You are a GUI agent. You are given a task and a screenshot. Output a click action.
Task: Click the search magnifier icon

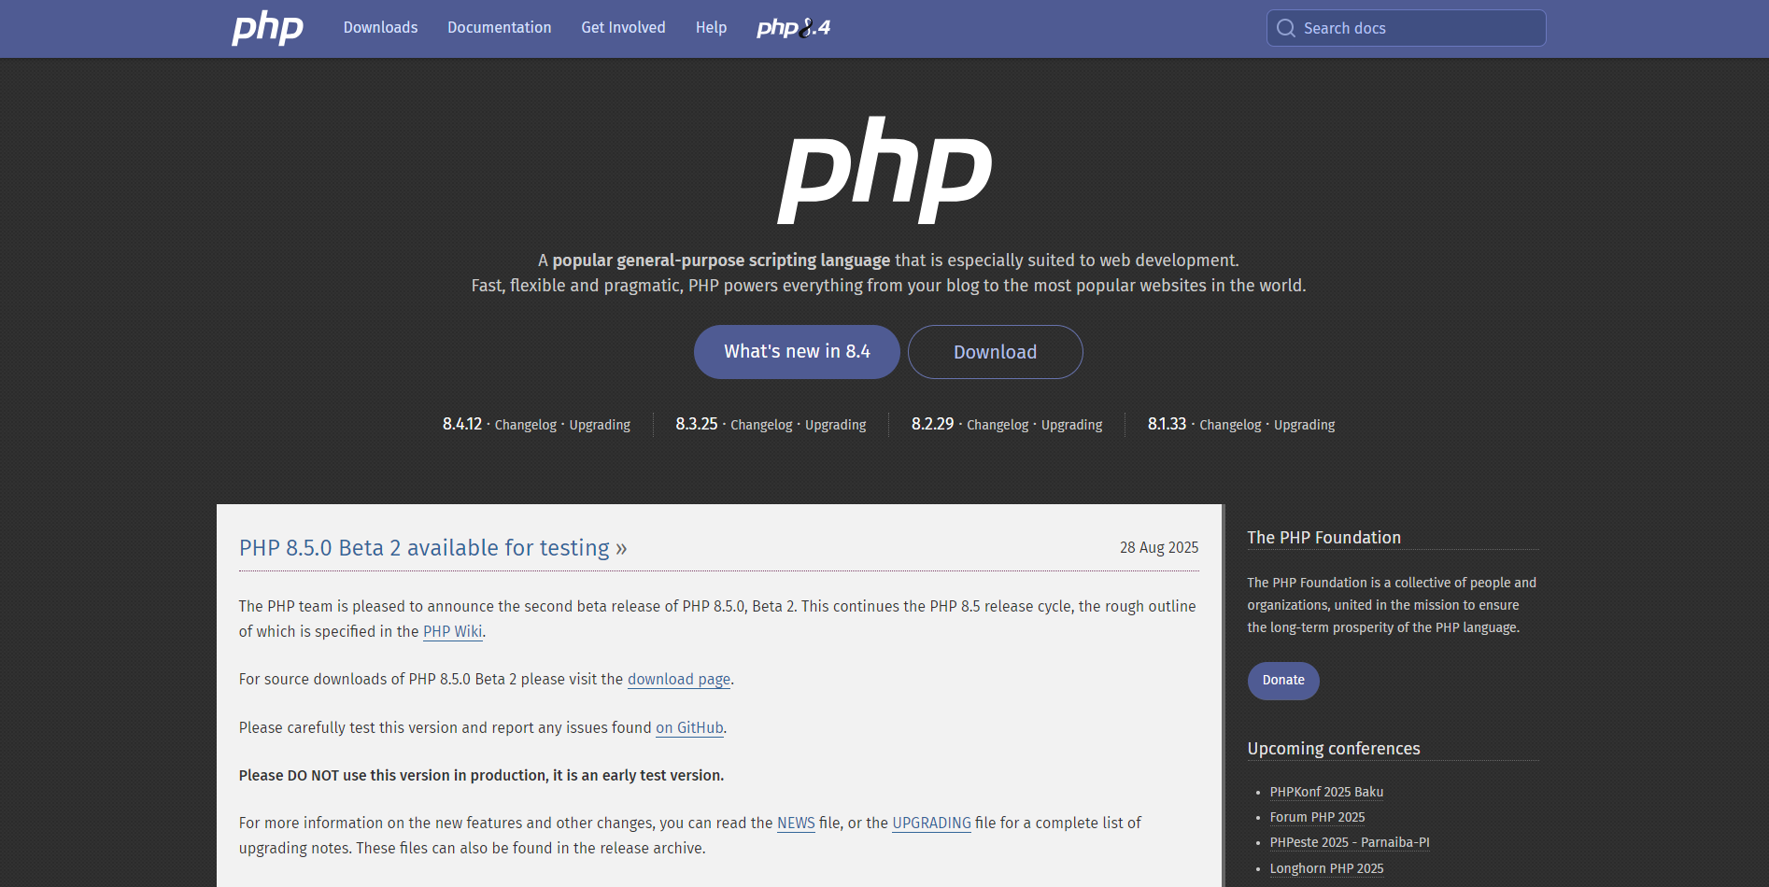coord(1286,28)
